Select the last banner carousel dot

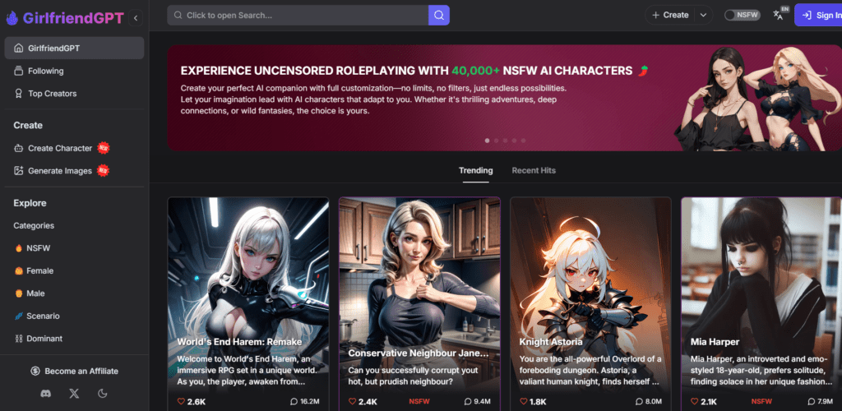tap(524, 141)
